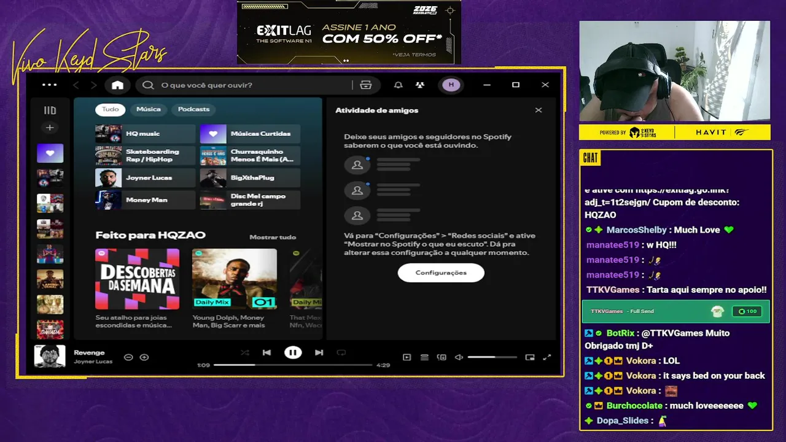Open the profile avatar 'H' menu
This screenshot has width=786, height=442.
coord(451,85)
